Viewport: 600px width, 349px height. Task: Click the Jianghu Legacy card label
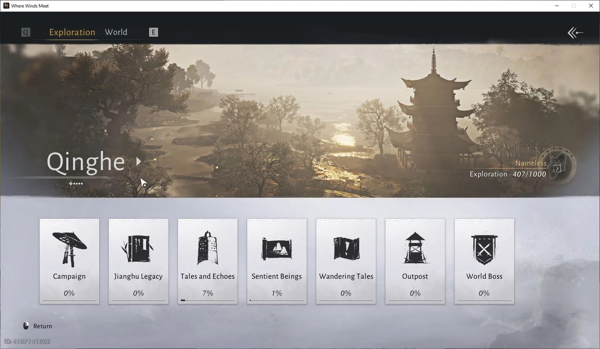[138, 277]
